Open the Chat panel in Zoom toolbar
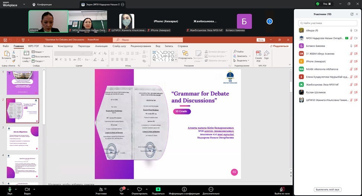 pos(121,190)
